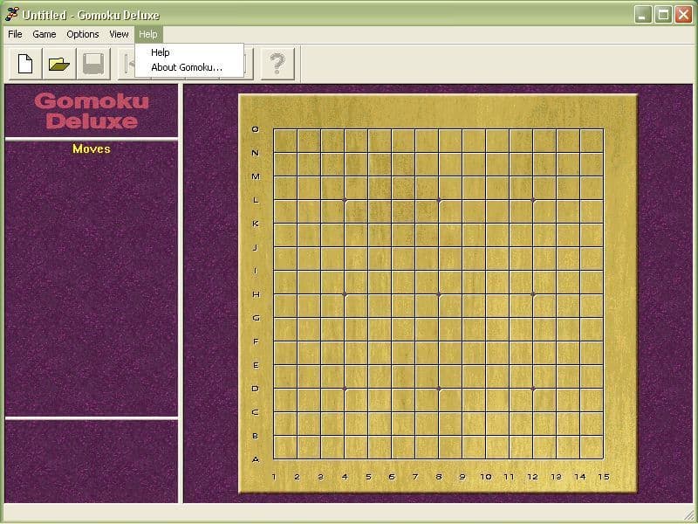698x524 pixels.
Task: Click row label O at board top
Action: tap(255, 129)
